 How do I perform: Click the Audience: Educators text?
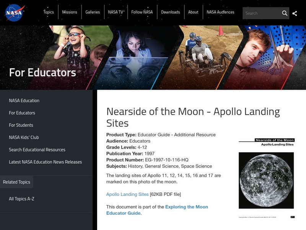coord(128,141)
